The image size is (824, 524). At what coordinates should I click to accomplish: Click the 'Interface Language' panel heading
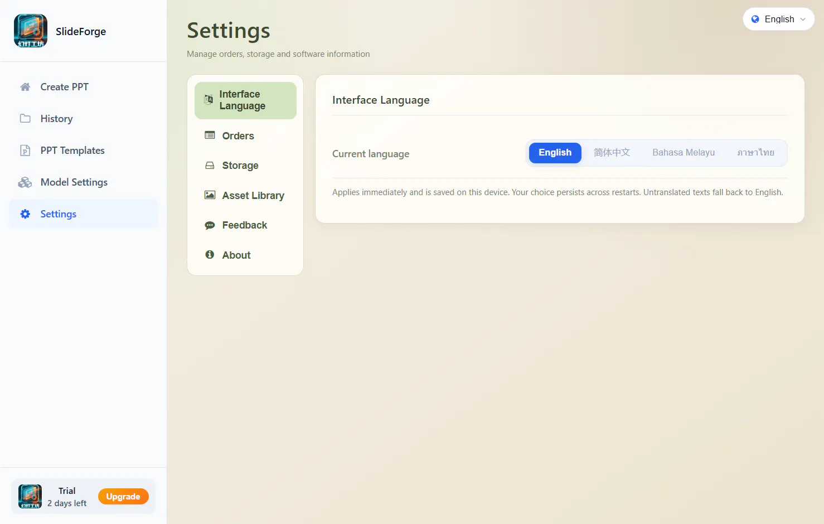[x=381, y=100]
